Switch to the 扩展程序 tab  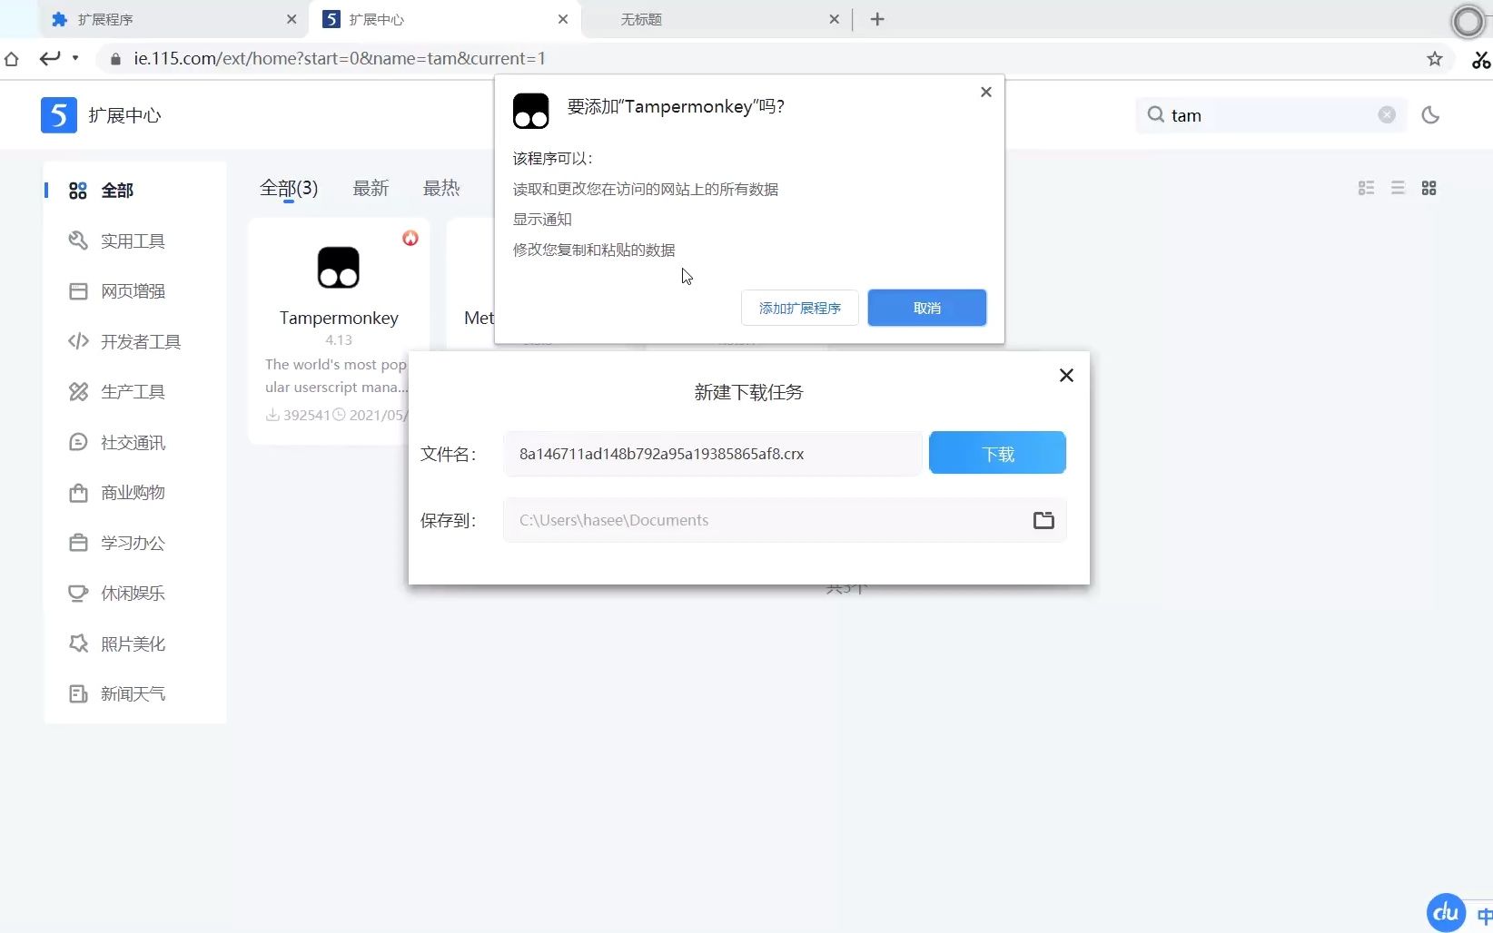tap(173, 19)
